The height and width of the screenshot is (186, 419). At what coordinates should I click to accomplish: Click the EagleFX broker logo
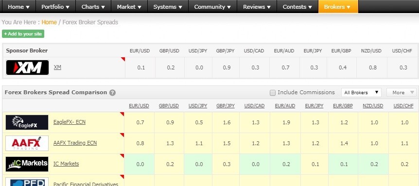27,122
